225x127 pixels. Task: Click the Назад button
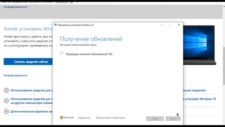click(155, 119)
